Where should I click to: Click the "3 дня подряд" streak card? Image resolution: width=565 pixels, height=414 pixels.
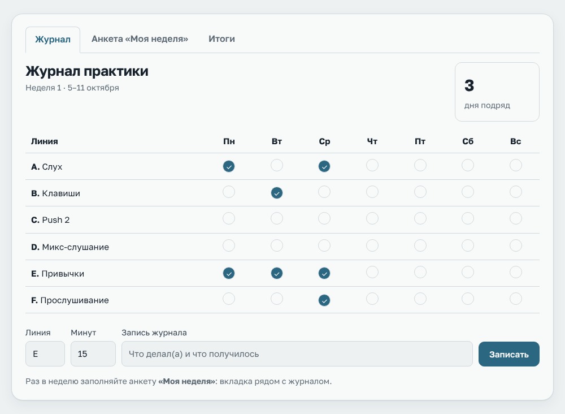coord(497,92)
